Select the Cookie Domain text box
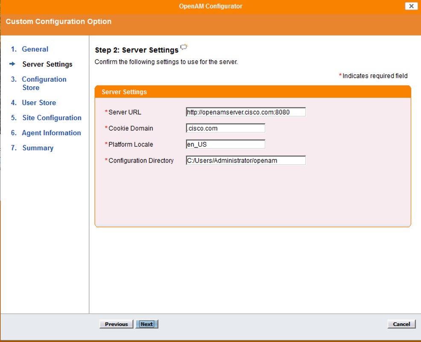The height and width of the screenshot is (342, 421). point(225,128)
